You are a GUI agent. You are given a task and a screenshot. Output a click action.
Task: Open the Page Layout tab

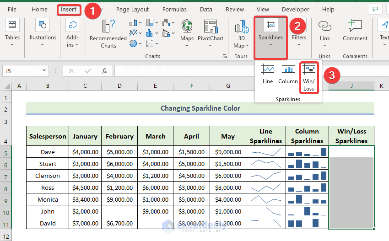132,9
